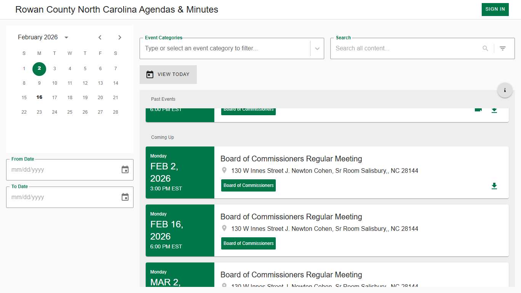
Task: Open the From Date calendar picker icon
Action: pyautogui.click(x=125, y=169)
